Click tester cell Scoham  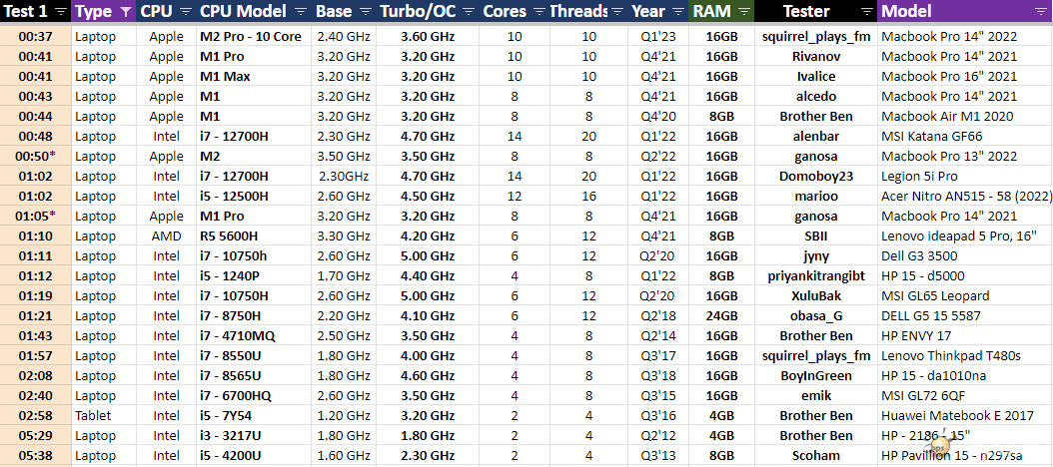pos(816,456)
